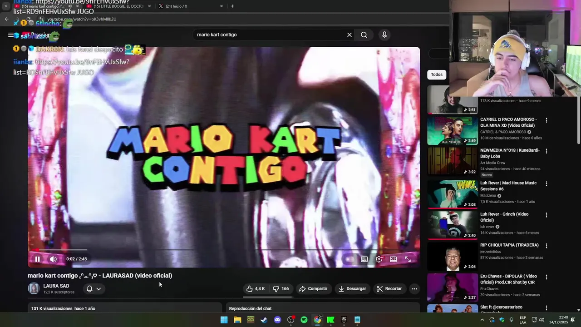Click the Descargar download button
Screen dimensions: 581x327
(x=352, y=289)
